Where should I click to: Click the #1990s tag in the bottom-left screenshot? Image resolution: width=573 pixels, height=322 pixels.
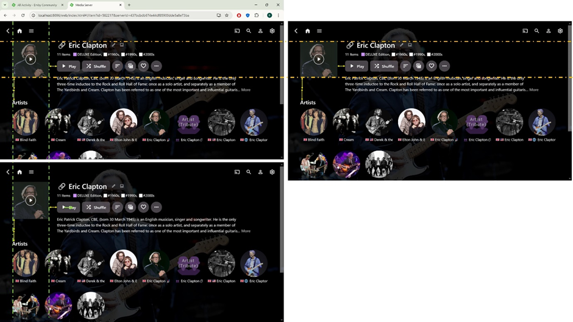click(x=130, y=195)
